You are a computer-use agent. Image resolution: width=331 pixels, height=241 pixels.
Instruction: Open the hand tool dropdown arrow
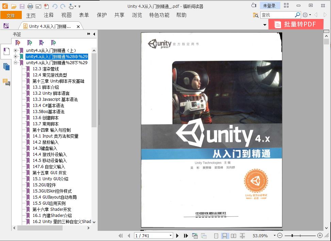76,6
